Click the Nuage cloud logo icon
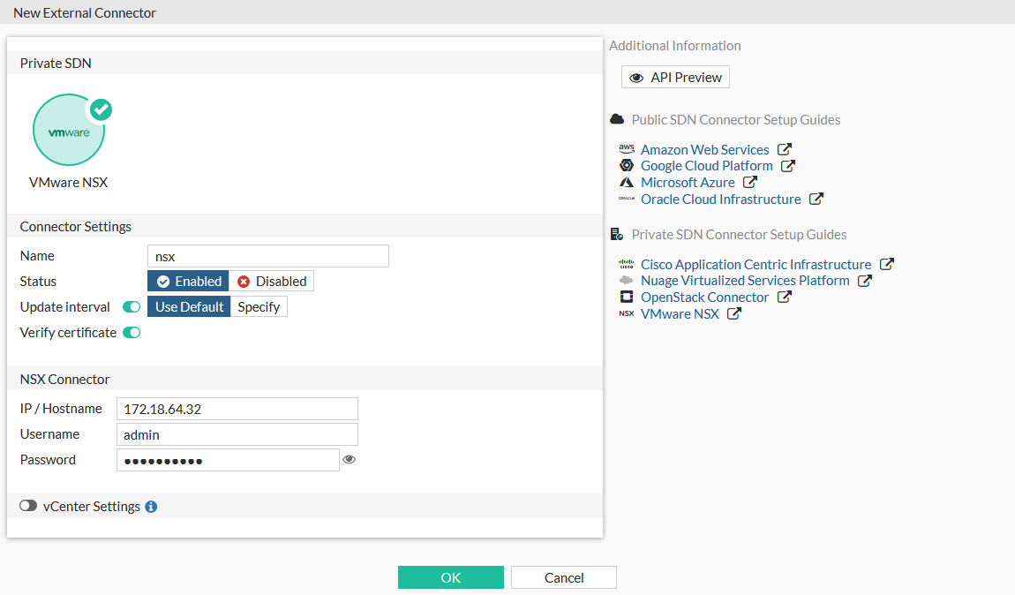Image resolution: width=1015 pixels, height=595 pixels. tap(626, 281)
